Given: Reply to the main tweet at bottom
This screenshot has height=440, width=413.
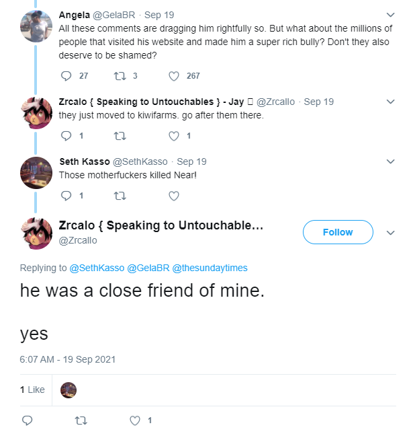Looking at the screenshot, I should point(27,420).
